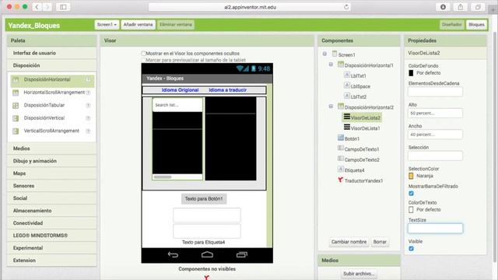Tap Android home button in phone preview
Viewport: 498px width, 280px height.
point(207,254)
